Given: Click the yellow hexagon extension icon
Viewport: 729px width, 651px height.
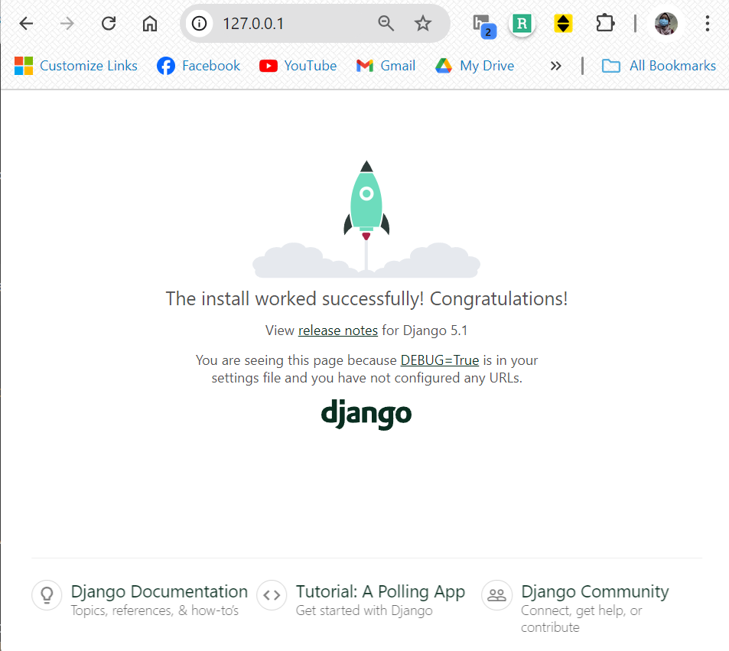Looking at the screenshot, I should (564, 24).
